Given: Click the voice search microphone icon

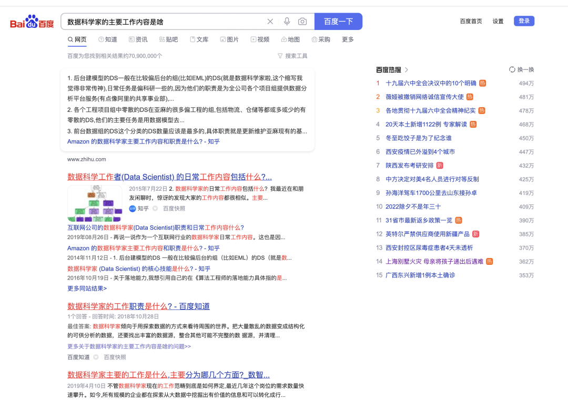Looking at the screenshot, I should 287,21.
